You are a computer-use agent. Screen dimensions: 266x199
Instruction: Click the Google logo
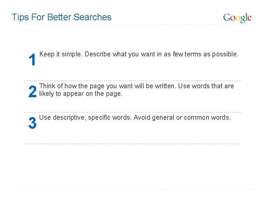click(x=237, y=18)
